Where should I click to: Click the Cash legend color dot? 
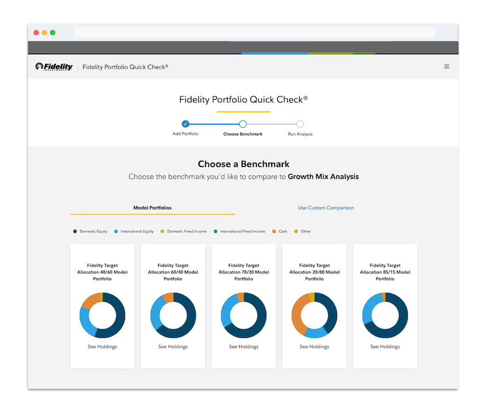pos(274,232)
